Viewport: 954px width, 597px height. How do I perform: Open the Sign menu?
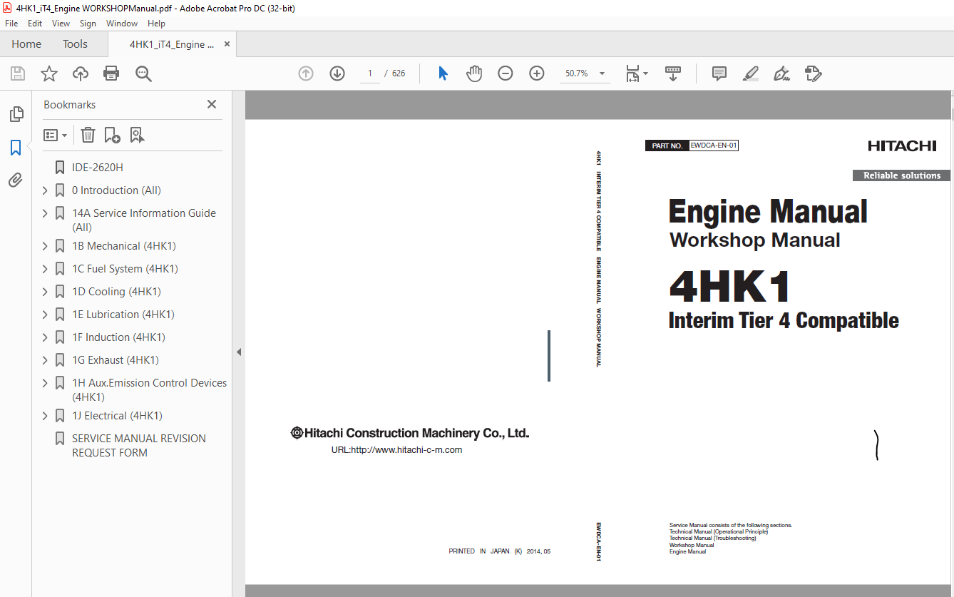click(88, 24)
